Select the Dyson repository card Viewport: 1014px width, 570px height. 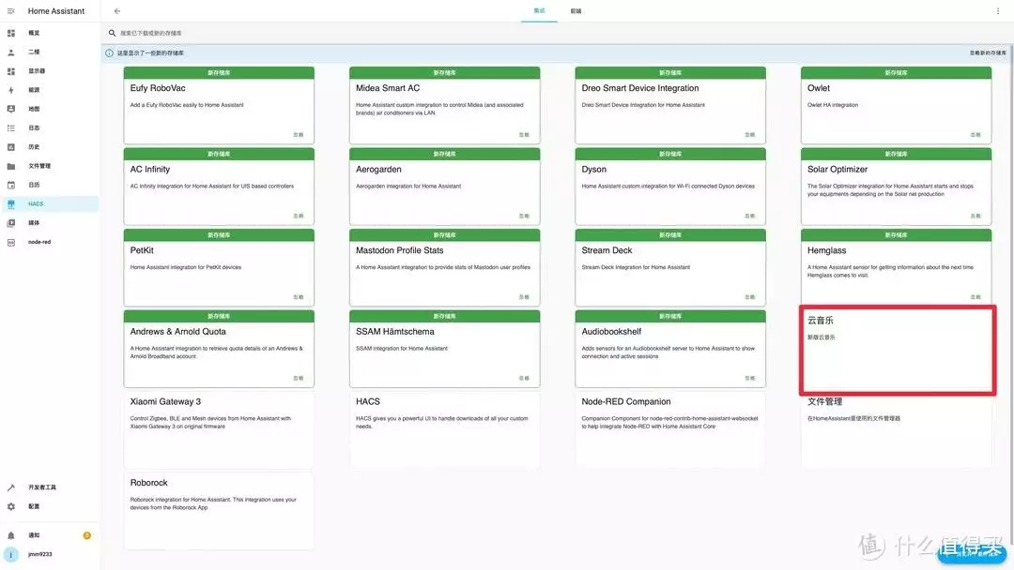(x=670, y=187)
